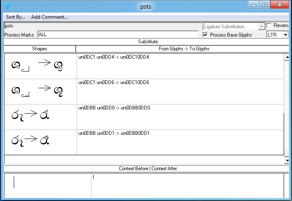Select the uni0DC1 uni0DD6 -> uni0DC10DD6 rule
292x201 pixels.
point(180,92)
